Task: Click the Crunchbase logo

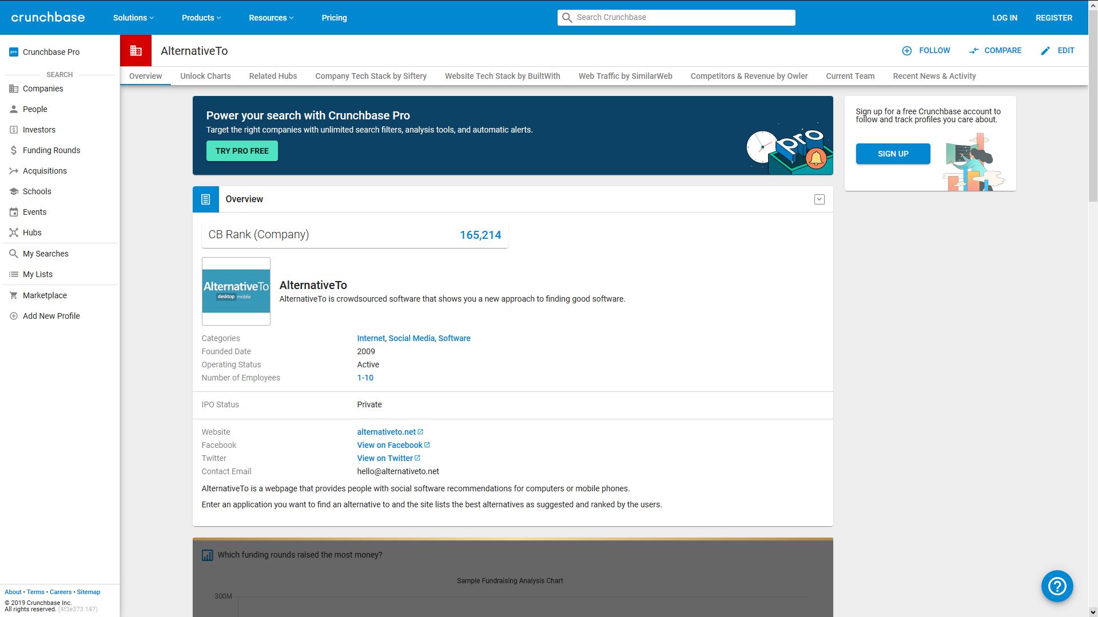Action: [48, 17]
